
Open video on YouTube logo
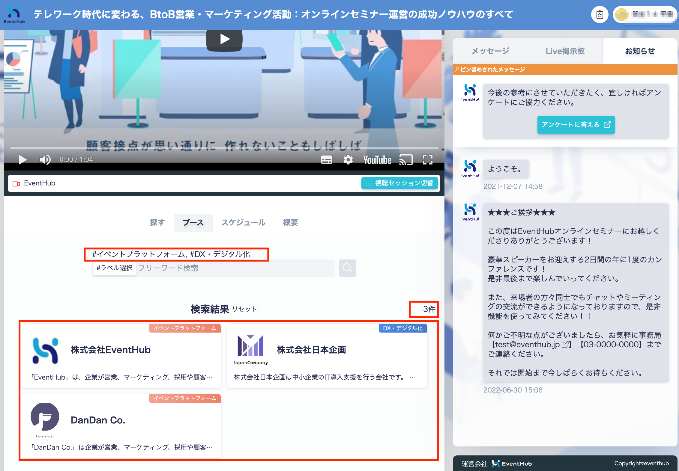(x=377, y=160)
